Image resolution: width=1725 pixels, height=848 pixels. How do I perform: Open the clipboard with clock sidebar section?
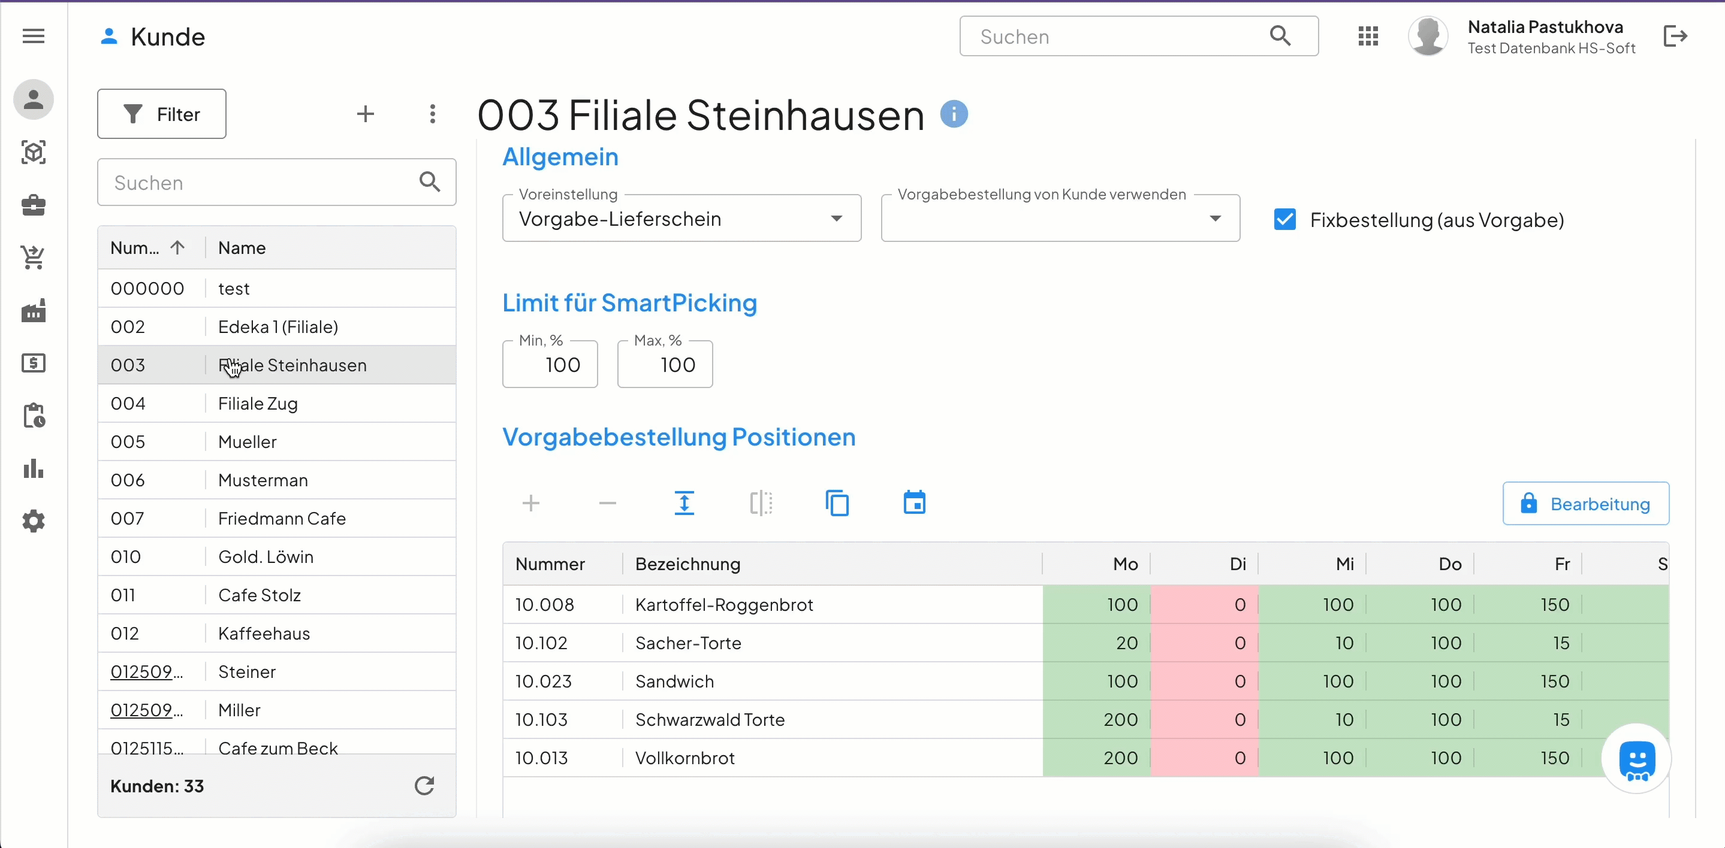(33, 415)
